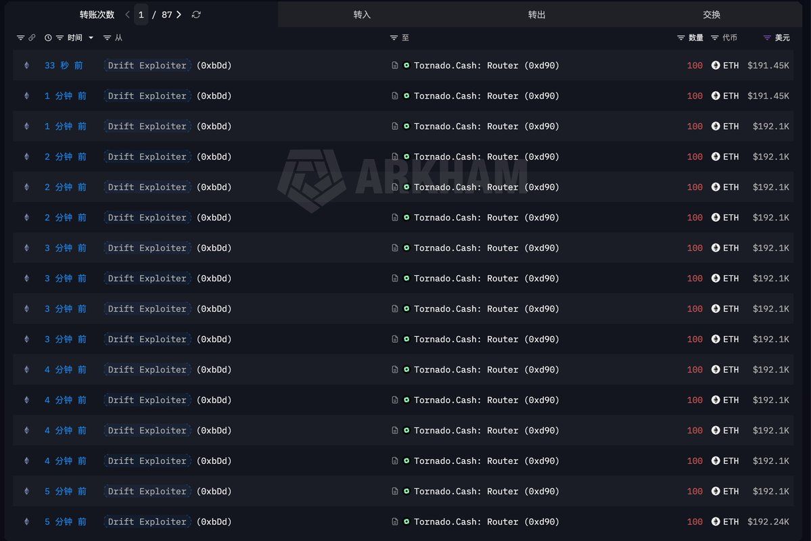The height and width of the screenshot is (541, 811).
Task: Click the page number field showing 1
Action: pos(141,14)
